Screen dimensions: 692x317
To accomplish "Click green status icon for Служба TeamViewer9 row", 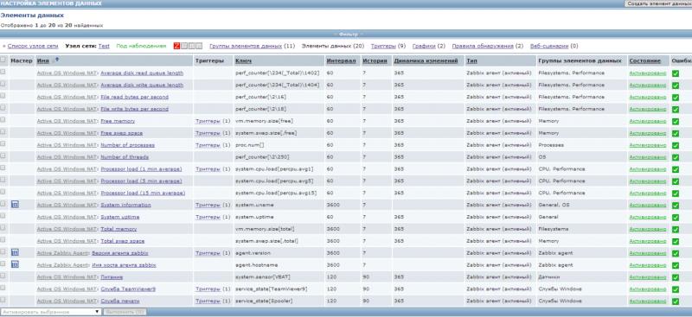I will 676,289.
